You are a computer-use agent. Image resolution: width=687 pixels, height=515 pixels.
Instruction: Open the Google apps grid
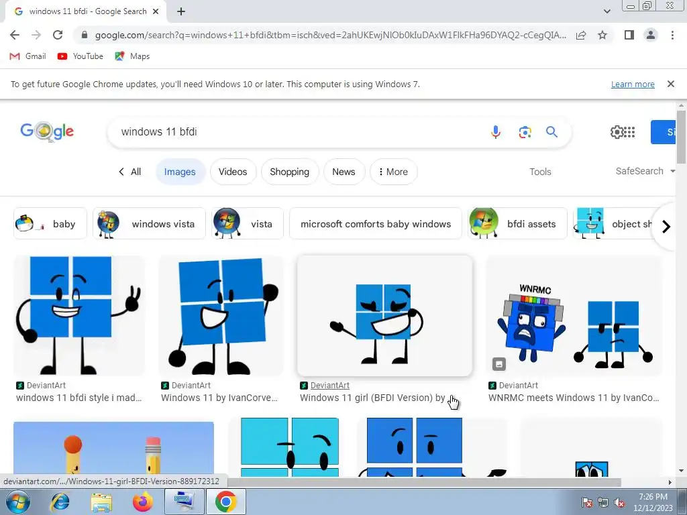click(x=629, y=132)
